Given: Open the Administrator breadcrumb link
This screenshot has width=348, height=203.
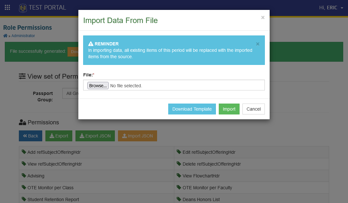Looking at the screenshot, I should [23, 36].
